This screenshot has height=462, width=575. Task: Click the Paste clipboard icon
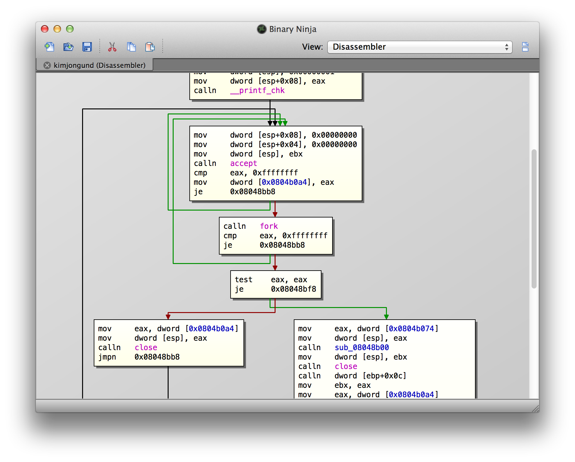tap(150, 47)
